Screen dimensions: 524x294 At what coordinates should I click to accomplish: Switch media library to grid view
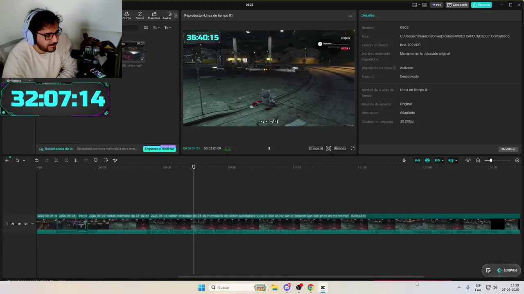pyautogui.click(x=146, y=28)
